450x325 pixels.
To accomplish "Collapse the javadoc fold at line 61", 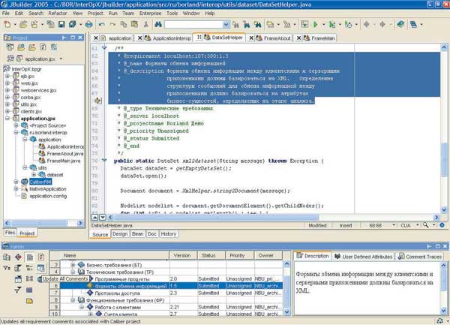I will (104, 48).
